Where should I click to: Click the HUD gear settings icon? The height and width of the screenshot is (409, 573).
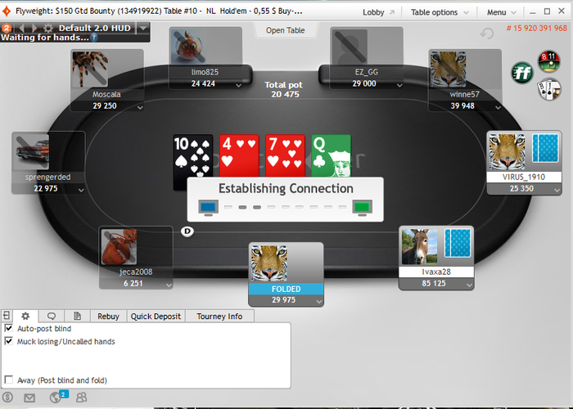(48, 28)
